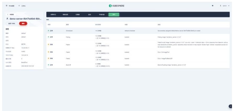
Task: Click the green status dot in Scheduled row
Action: click(48, 31)
